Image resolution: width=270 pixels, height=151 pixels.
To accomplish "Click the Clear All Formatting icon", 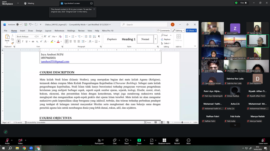I will [60, 36].
